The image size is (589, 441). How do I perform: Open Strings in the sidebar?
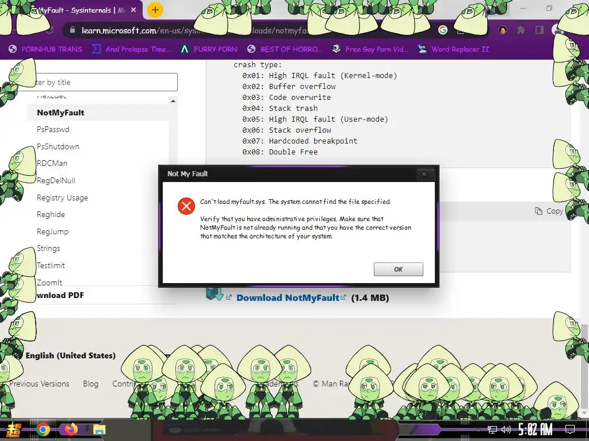coord(48,248)
